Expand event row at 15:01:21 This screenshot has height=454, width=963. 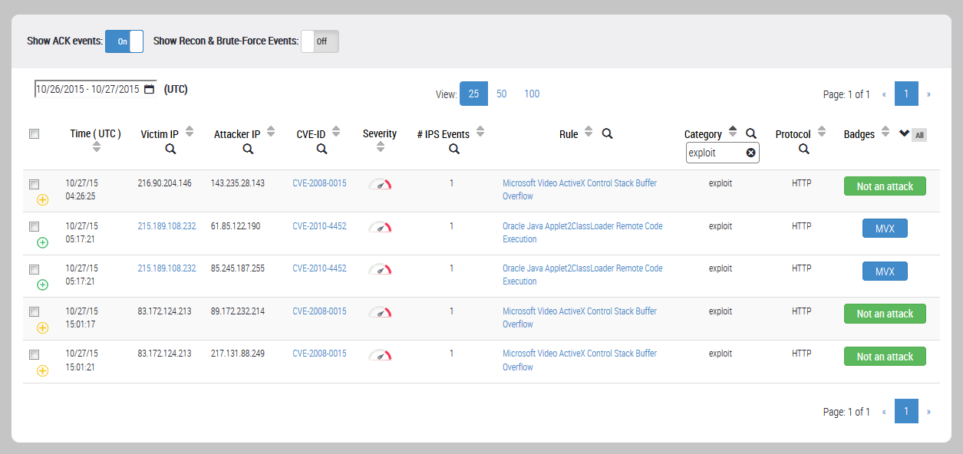pos(42,370)
